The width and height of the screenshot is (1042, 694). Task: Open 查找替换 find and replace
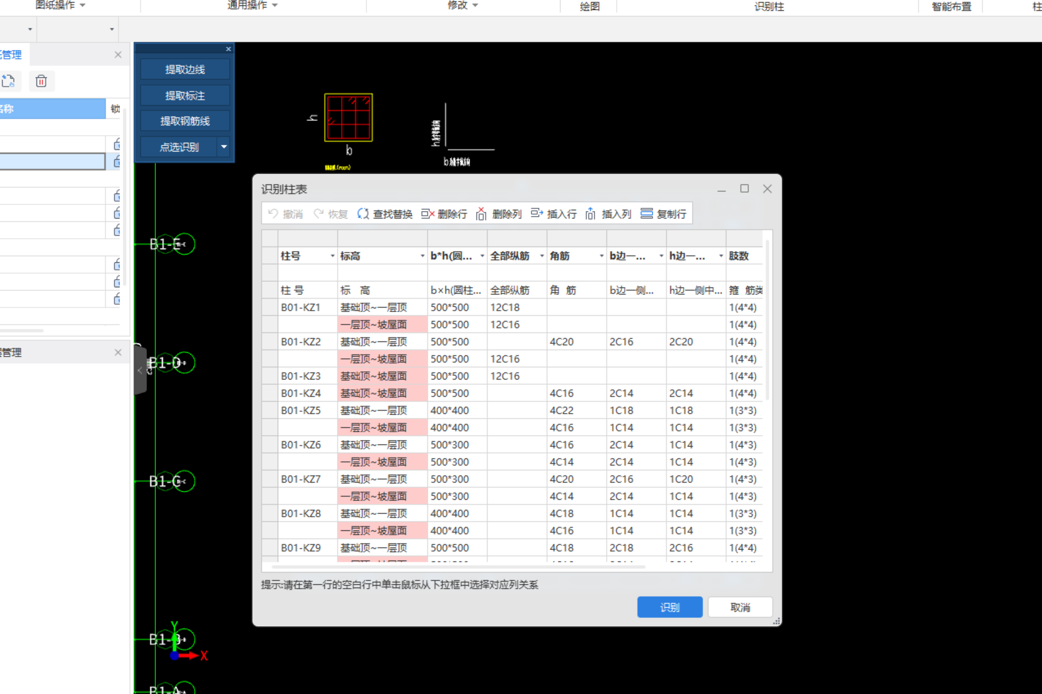tap(385, 214)
